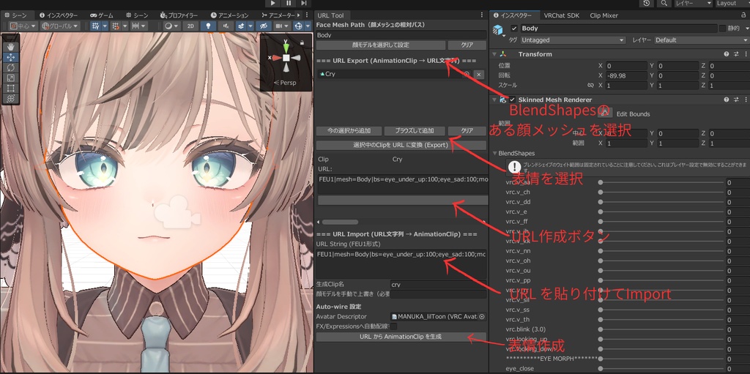Click URL String FEU1 import field

point(401,263)
